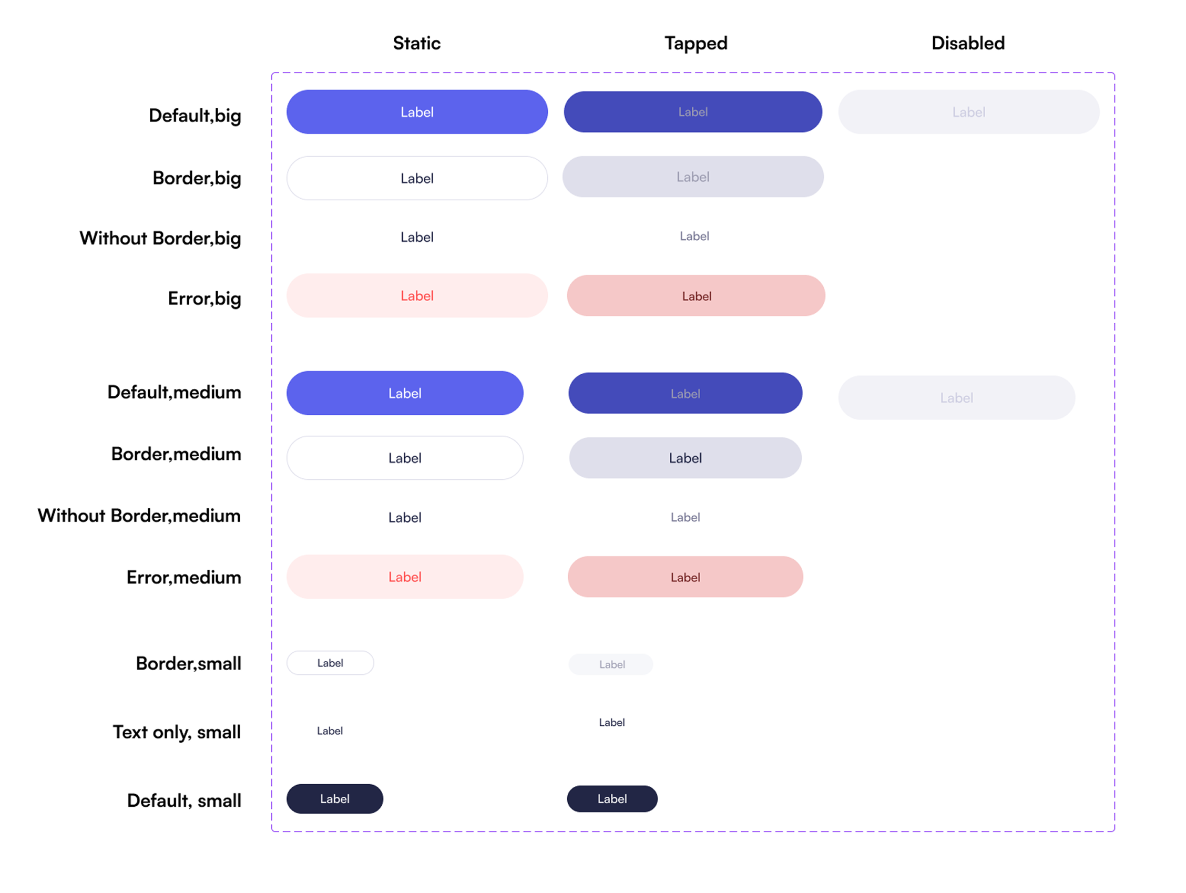Click static Without Border big label
This screenshot has width=1186, height=893.
click(x=416, y=238)
